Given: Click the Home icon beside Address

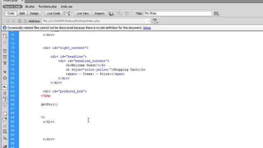Looking at the screenshot, I should [x=25, y=21].
